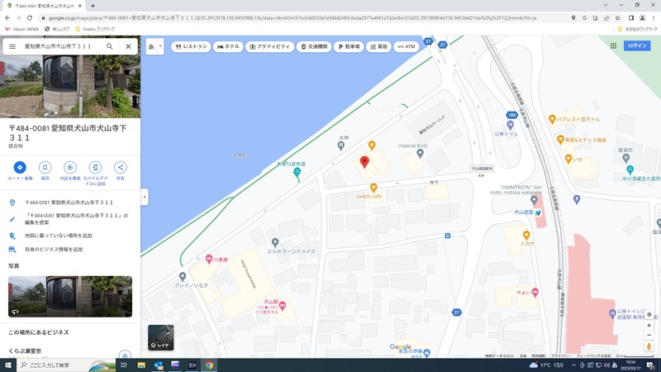661x372 pixels.
Task: Click 地図に載っていない場所を追加 link
Action: coord(58,236)
